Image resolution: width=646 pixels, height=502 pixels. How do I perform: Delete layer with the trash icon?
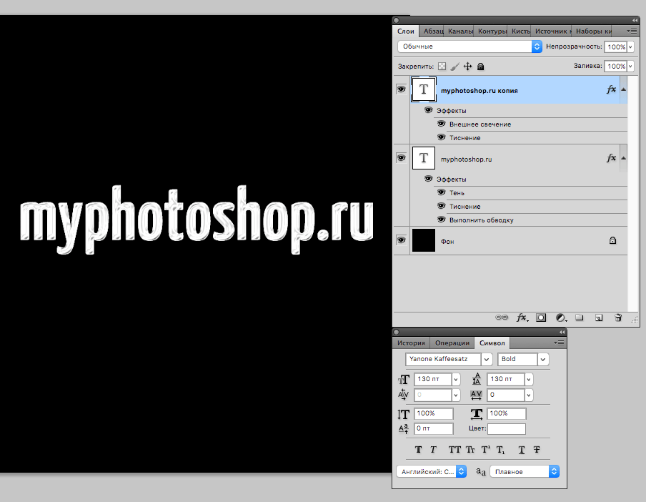pos(618,317)
